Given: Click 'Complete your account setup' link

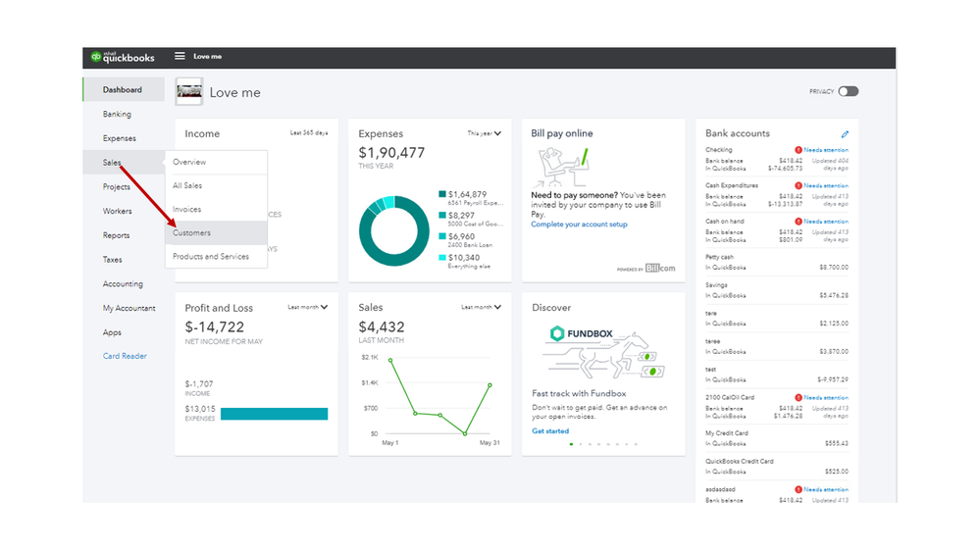Looking at the screenshot, I should [x=579, y=225].
